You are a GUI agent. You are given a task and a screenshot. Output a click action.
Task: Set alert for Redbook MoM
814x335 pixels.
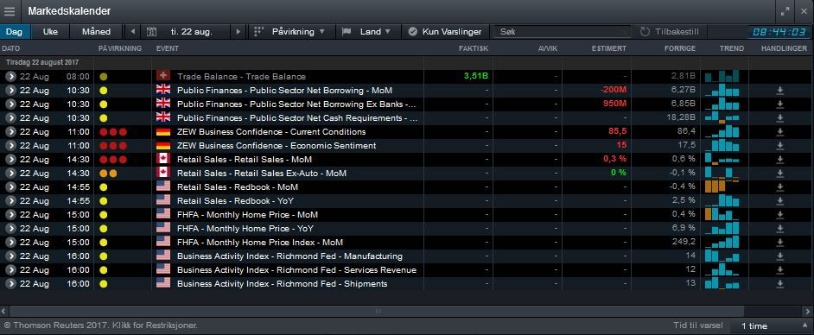pyautogui.click(x=779, y=187)
